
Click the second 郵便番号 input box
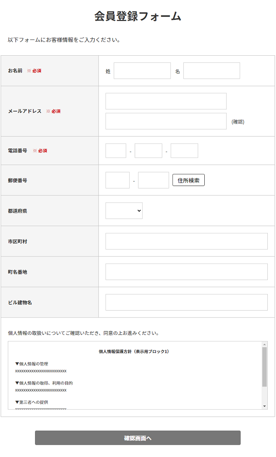click(153, 180)
